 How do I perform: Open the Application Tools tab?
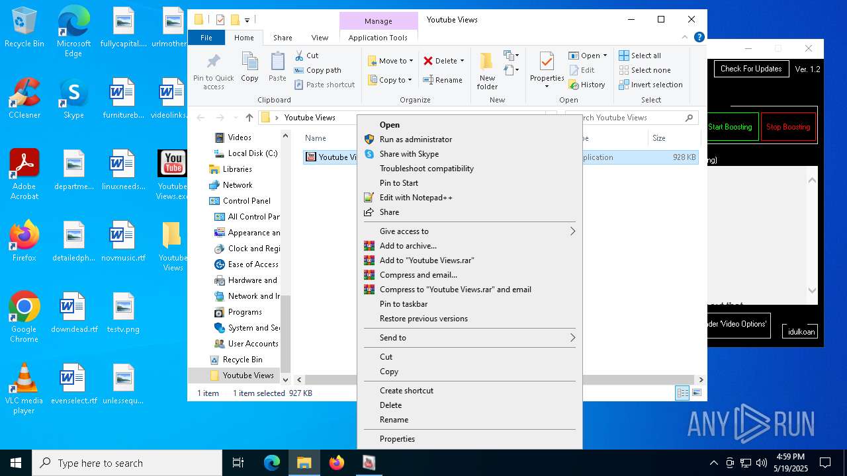[x=378, y=38]
